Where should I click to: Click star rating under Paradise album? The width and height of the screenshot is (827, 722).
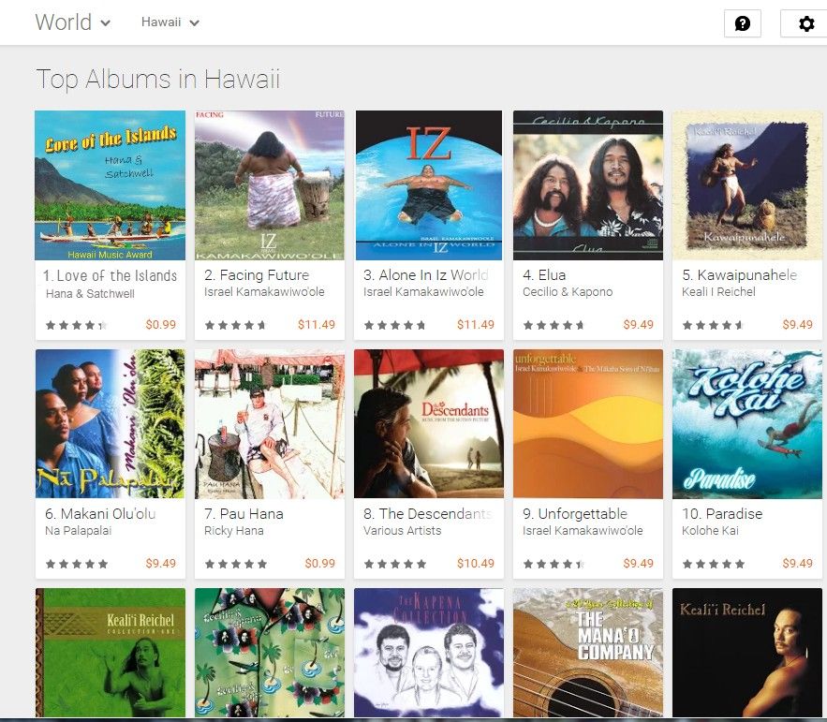(x=714, y=564)
